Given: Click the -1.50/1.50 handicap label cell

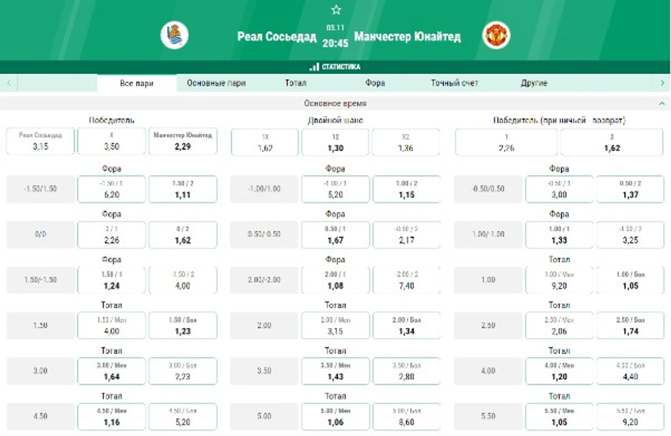Looking at the screenshot, I should click(x=40, y=189).
